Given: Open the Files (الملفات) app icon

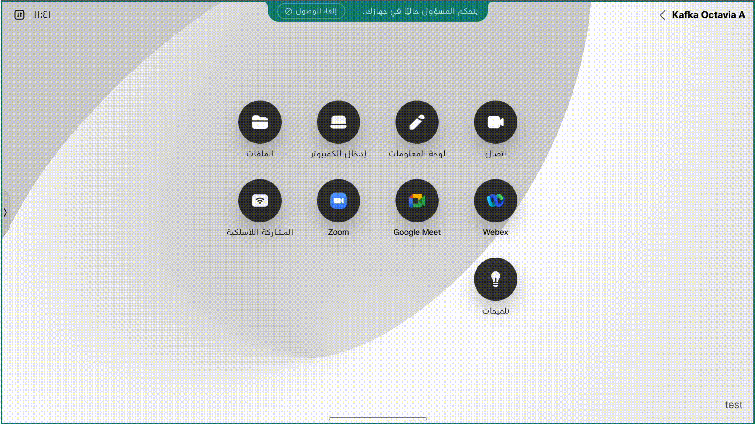Looking at the screenshot, I should [x=260, y=122].
